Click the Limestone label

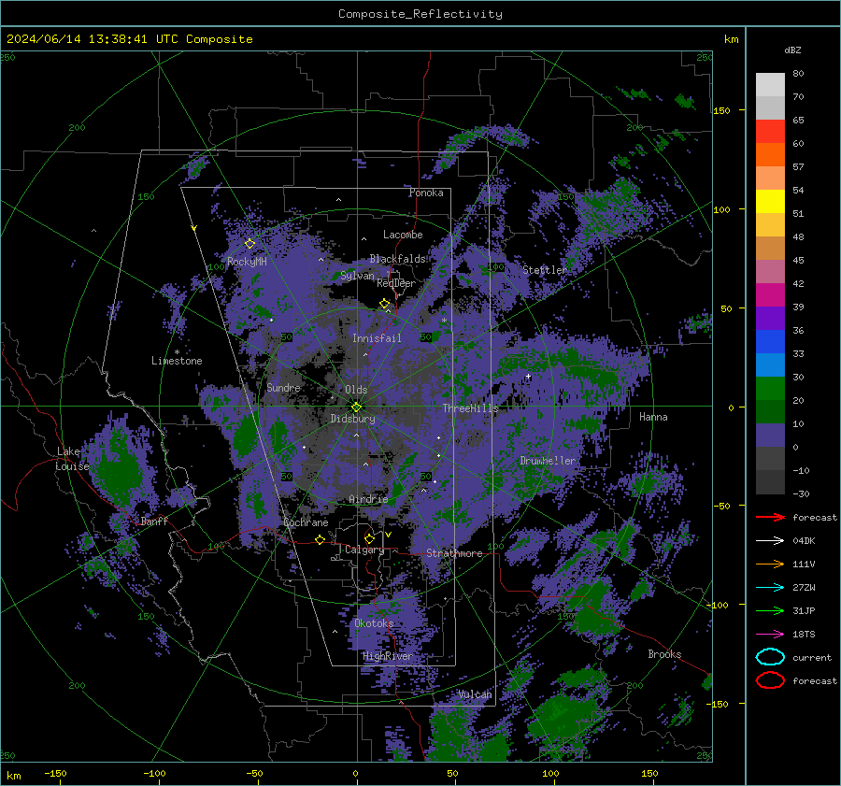pos(177,361)
